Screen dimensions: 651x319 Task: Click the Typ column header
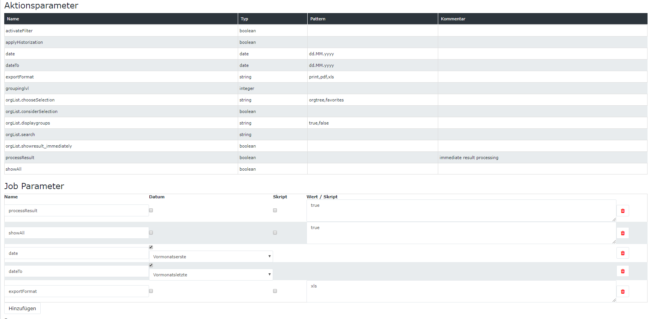[x=273, y=19]
